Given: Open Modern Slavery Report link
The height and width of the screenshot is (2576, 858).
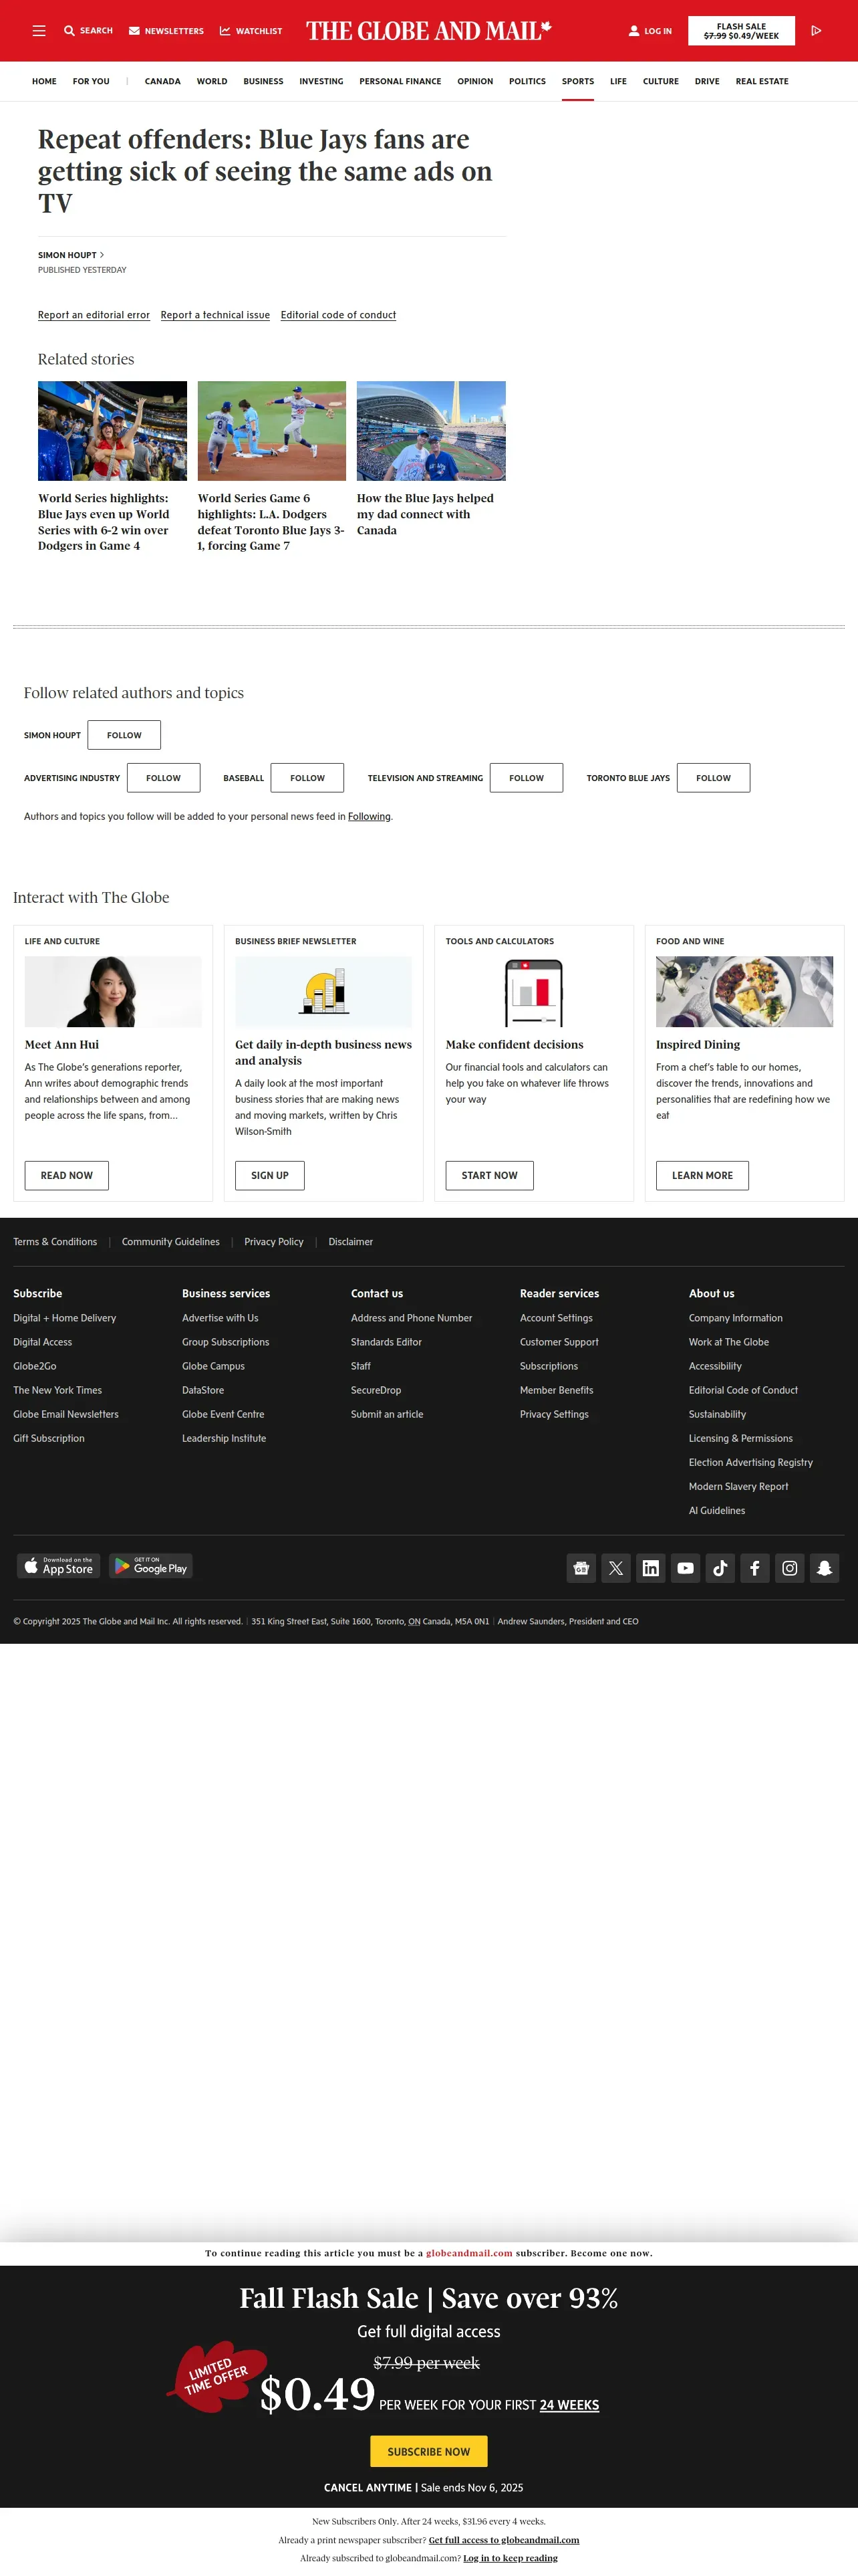Looking at the screenshot, I should pyautogui.click(x=738, y=1487).
